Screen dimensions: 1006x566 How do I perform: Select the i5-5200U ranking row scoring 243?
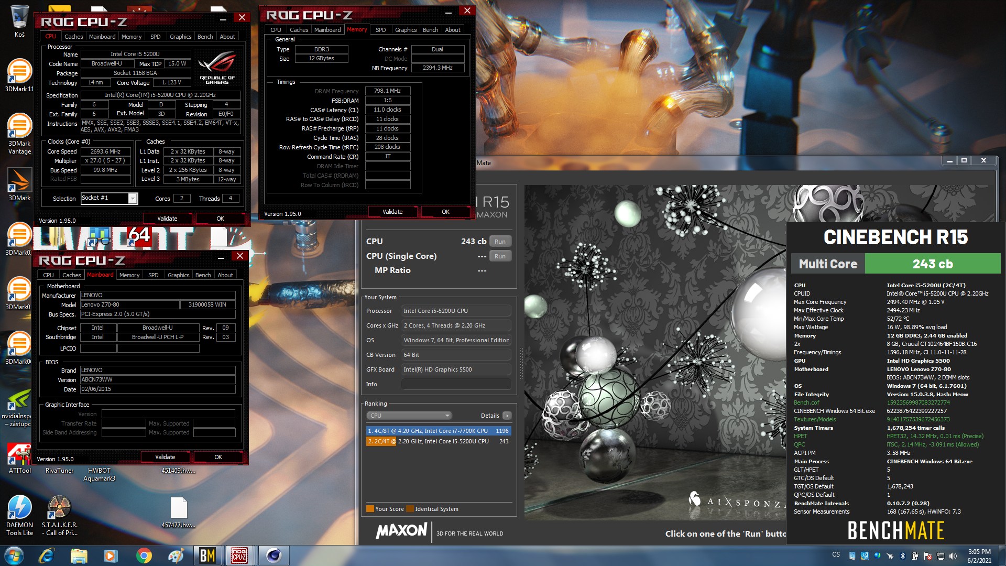438,441
